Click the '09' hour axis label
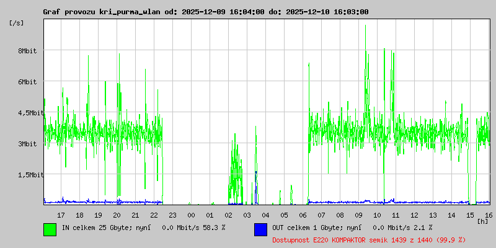 tap(359, 215)
